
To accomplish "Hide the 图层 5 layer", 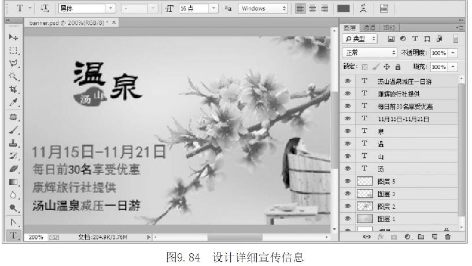I will click(x=348, y=181).
